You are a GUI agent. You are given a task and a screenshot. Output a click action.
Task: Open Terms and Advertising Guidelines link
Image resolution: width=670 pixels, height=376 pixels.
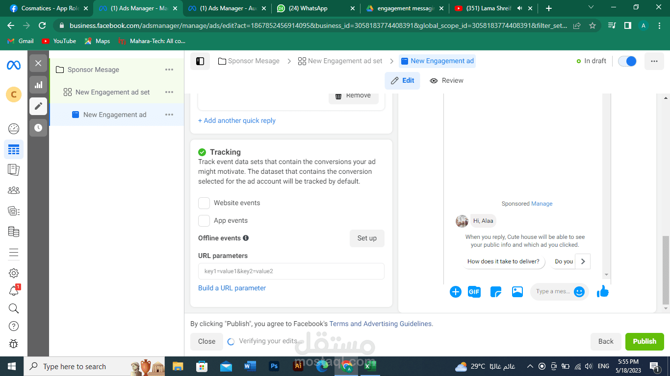[x=381, y=324]
